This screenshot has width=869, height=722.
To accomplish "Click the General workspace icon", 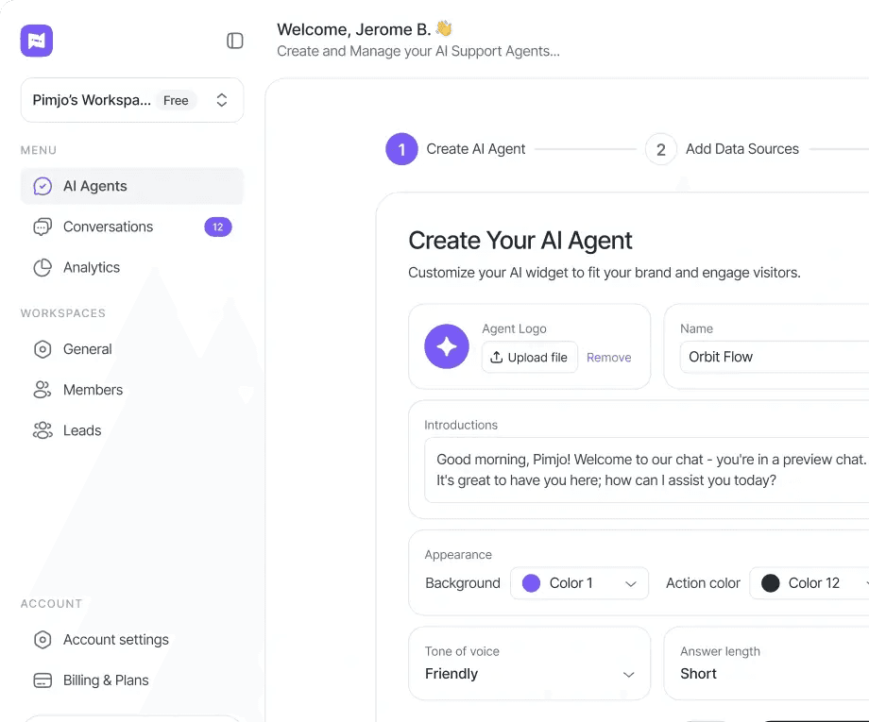I will (43, 349).
